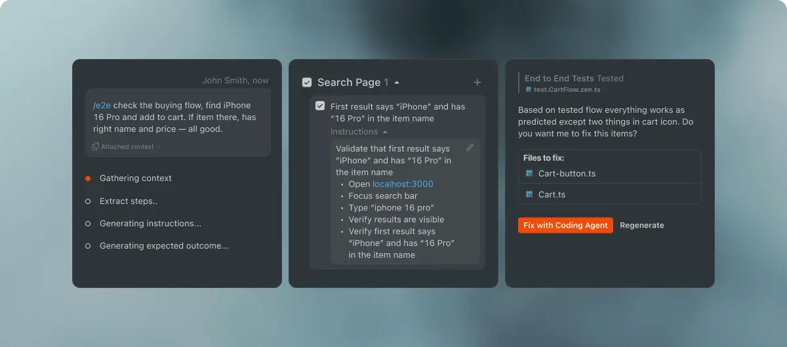Toggle the Search Page checkbox

click(x=307, y=83)
